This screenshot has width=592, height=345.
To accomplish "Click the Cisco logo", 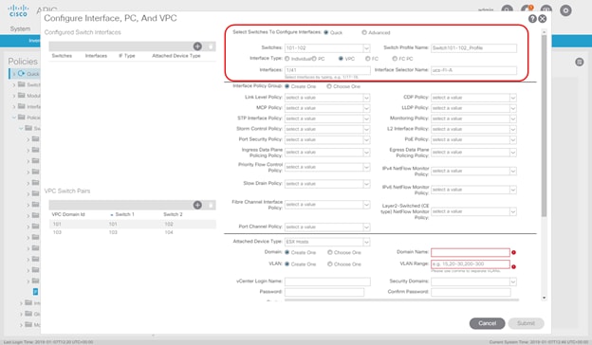I will (x=18, y=10).
